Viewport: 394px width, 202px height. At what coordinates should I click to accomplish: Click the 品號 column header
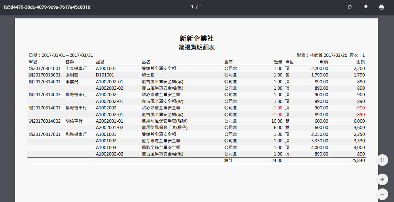100,62
